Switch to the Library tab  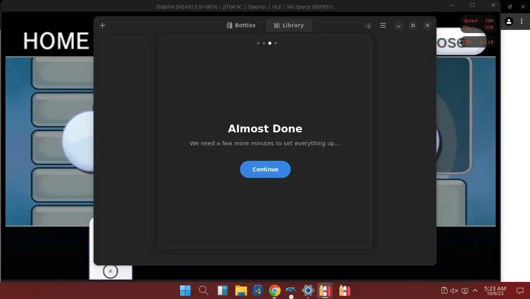click(x=289, y=25)
